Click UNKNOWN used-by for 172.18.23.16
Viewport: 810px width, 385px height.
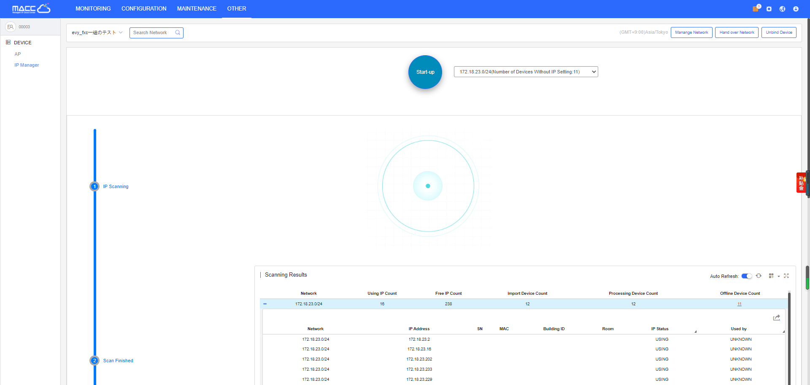point(741,349)
